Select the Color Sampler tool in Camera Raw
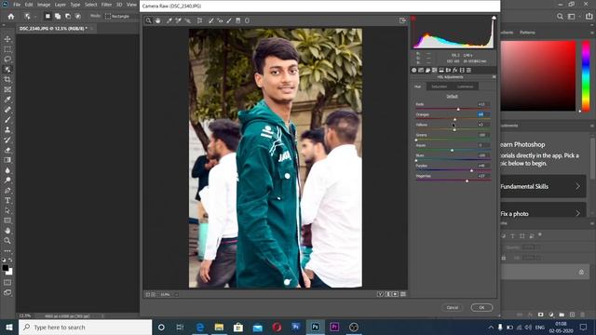This screenshot has width=596, height=335. (178, 20)
